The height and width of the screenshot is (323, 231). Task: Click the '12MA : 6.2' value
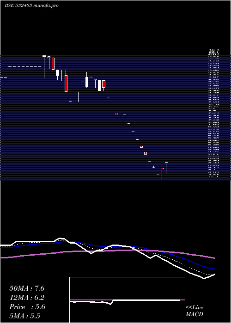tap(27, 298)
